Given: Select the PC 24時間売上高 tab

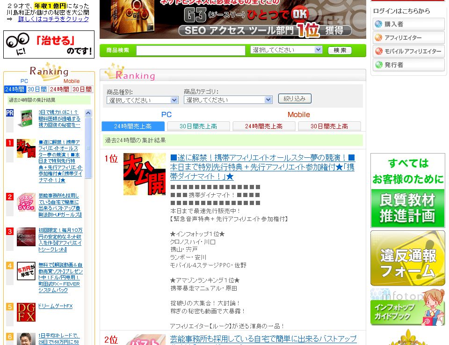Looking at the screenshot, I should (133, 126).
